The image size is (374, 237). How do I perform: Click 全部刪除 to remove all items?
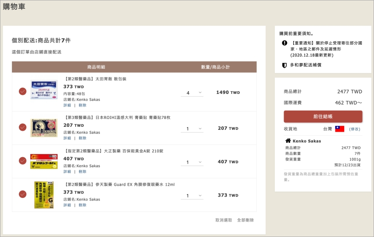pos(245,220)
